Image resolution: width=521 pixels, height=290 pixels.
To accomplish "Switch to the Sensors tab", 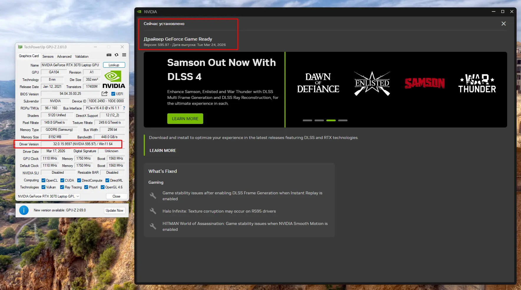I will (x=48, y=57).
